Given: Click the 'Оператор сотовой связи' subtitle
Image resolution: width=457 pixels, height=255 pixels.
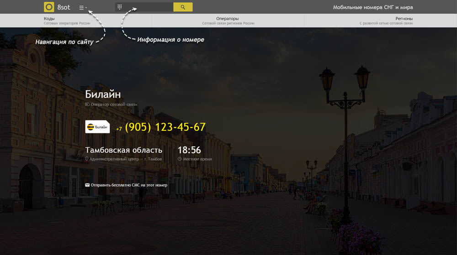Looking at the screenshot, I should coord(114,104).
